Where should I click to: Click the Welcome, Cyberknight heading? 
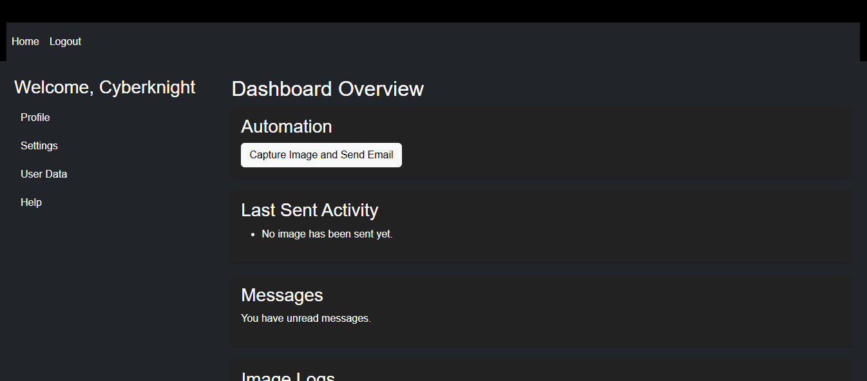[x=104, y=87]
